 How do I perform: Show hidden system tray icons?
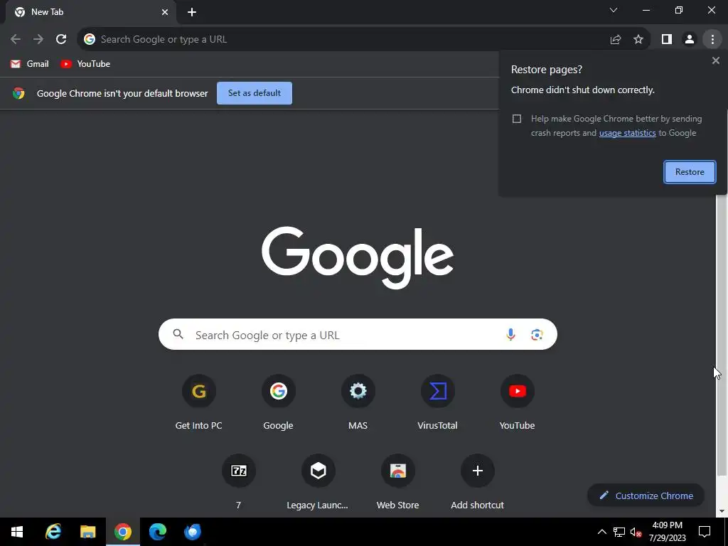[601, 532]
